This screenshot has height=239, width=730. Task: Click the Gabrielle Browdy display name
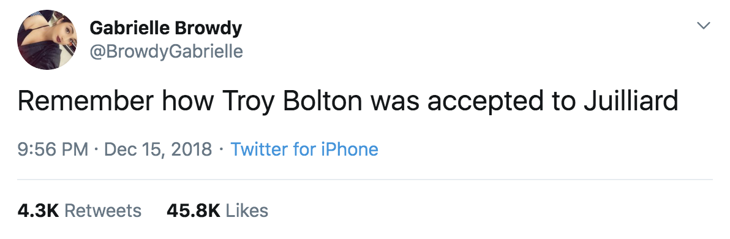(166, 28)
